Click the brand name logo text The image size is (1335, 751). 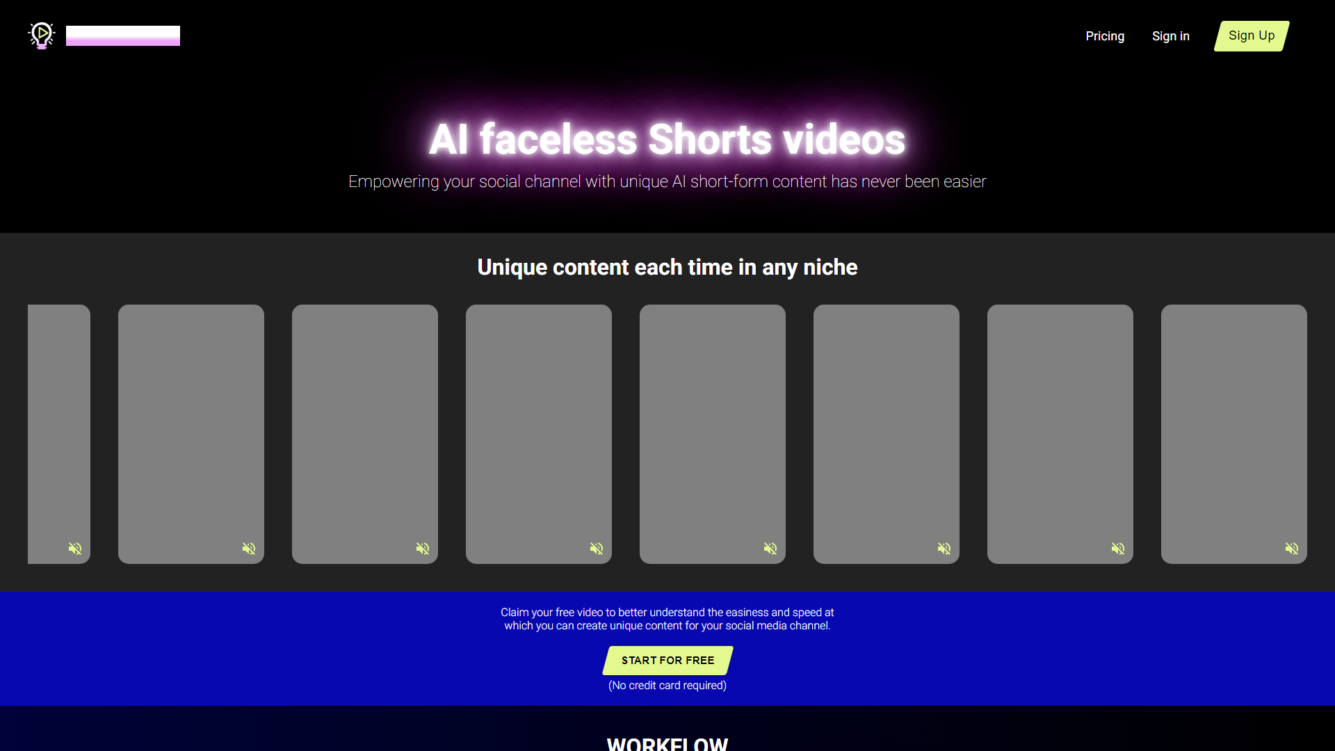[x=123, y=34]
